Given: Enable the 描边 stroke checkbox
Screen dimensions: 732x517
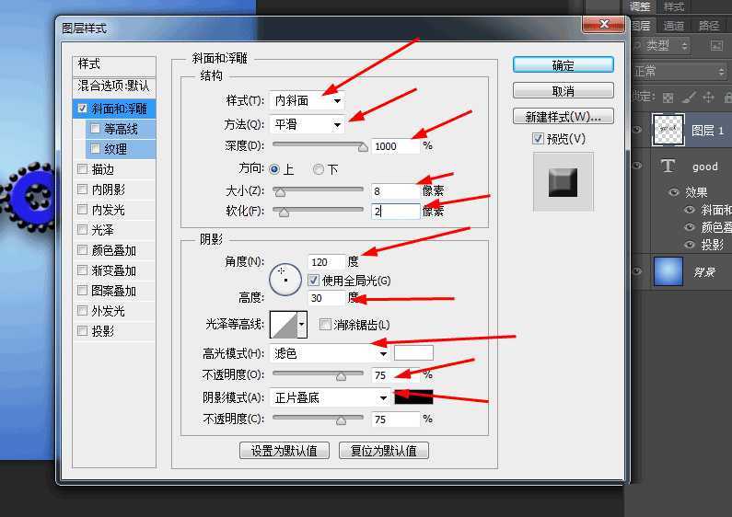Looking at the screenshot, I should click(x=84, y=169).
